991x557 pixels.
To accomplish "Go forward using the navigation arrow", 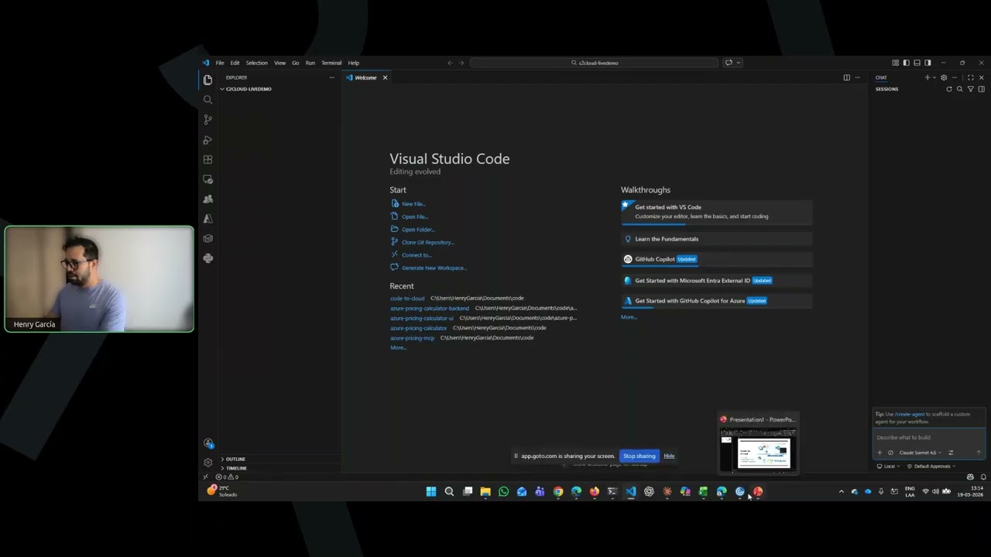I will pyautogui.click(x=461, y=63).
